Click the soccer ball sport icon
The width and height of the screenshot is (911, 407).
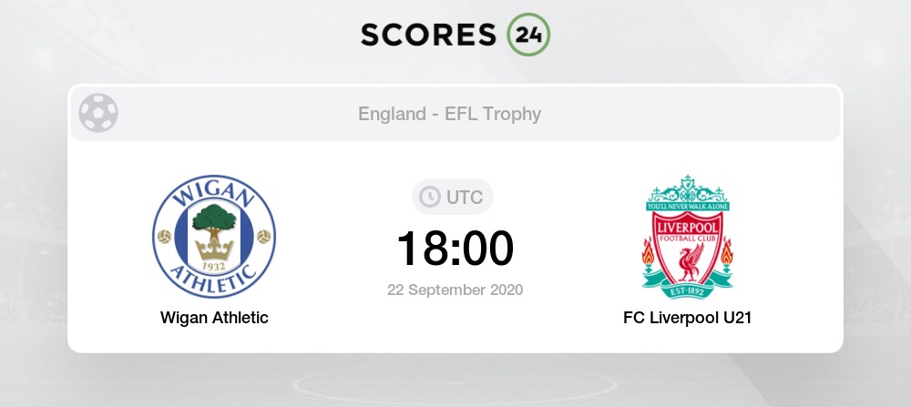tap(98, 113)
